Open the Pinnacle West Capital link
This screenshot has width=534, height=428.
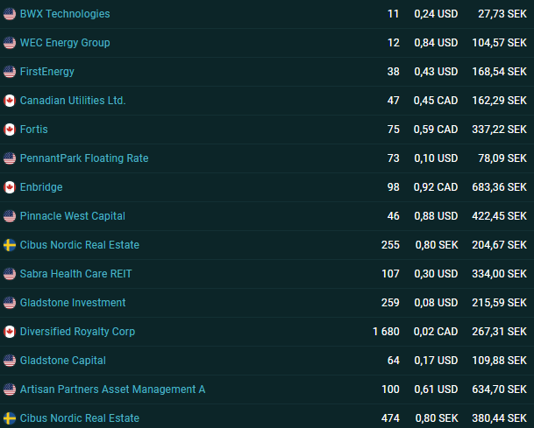pyautogui.click(x=73, y=216)
